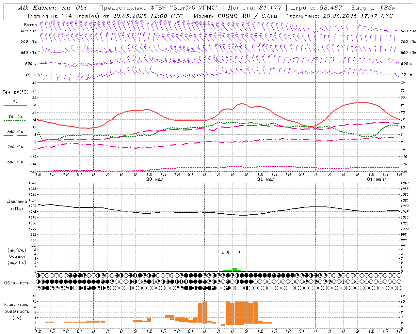Click the red 2м temperature legend line
The image size is (418, 334).
[x=15, y=106]
